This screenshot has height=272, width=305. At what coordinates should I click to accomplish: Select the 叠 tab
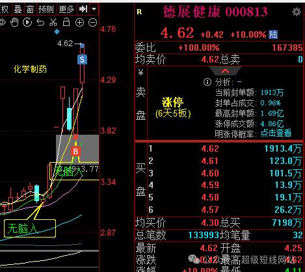coord(18,9)
